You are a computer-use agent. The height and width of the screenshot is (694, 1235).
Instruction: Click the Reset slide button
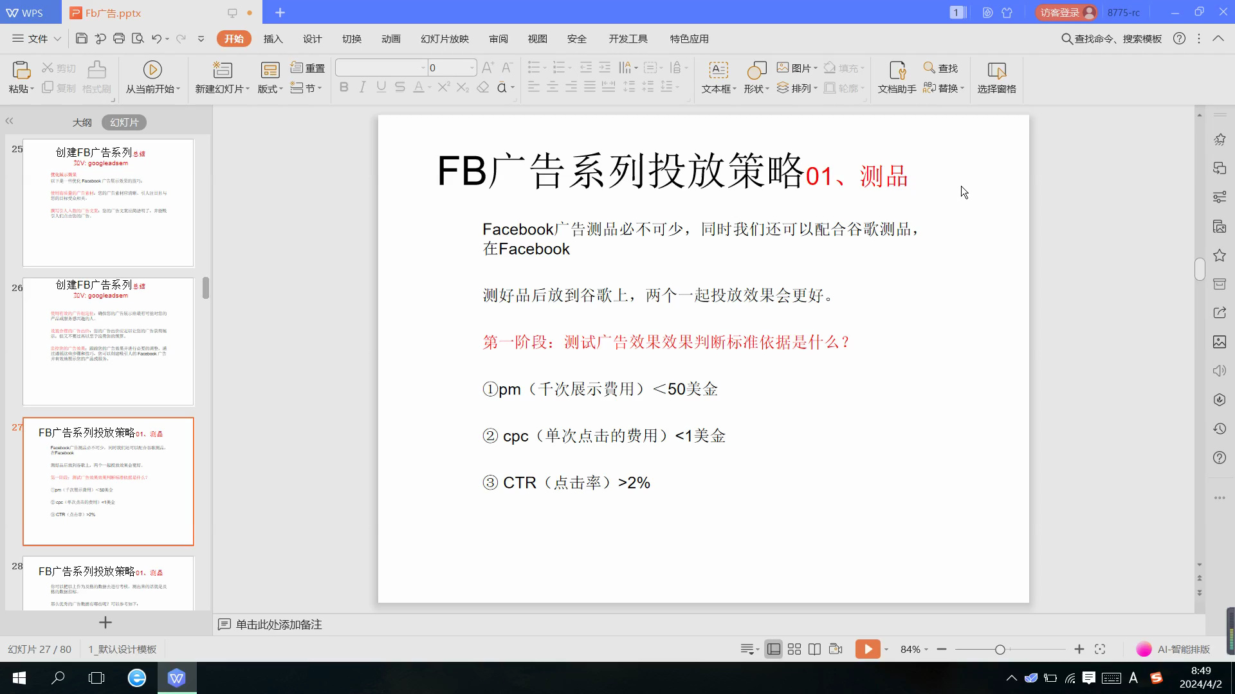point(307,67)
